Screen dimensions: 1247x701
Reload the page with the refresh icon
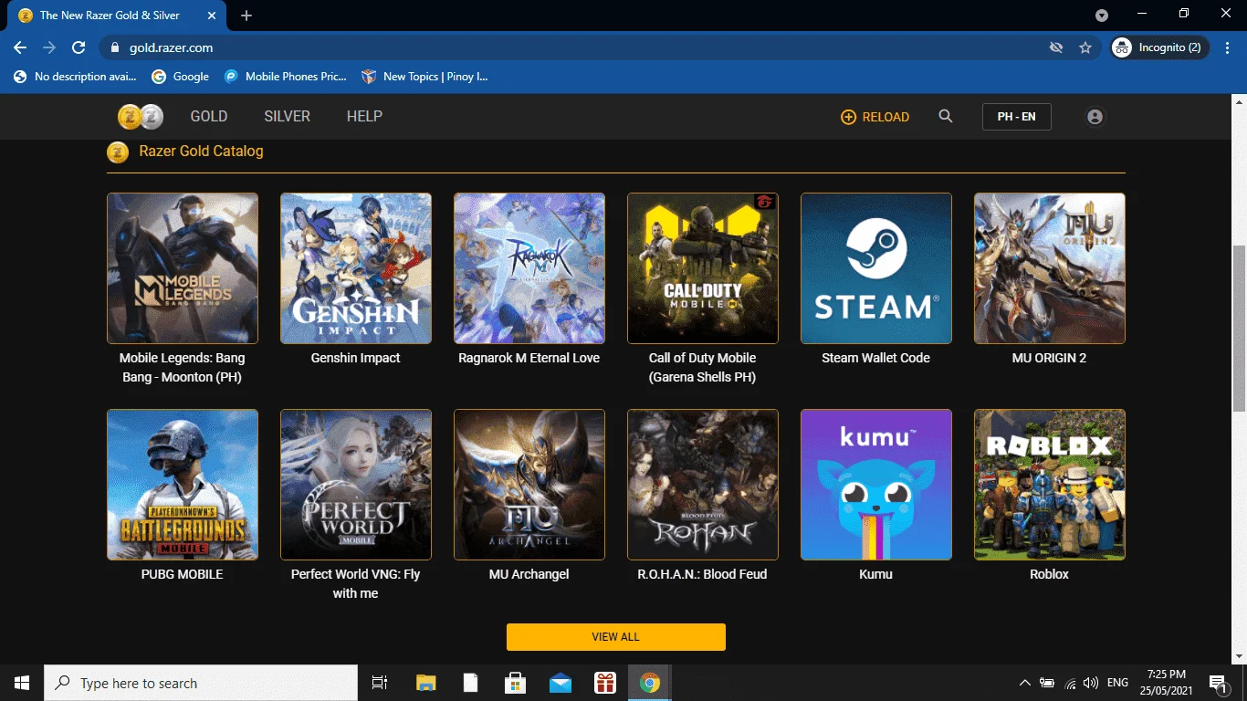79,47
